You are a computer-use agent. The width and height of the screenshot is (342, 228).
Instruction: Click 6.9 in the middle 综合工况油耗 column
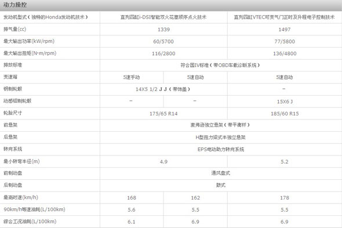coord(195,222)
